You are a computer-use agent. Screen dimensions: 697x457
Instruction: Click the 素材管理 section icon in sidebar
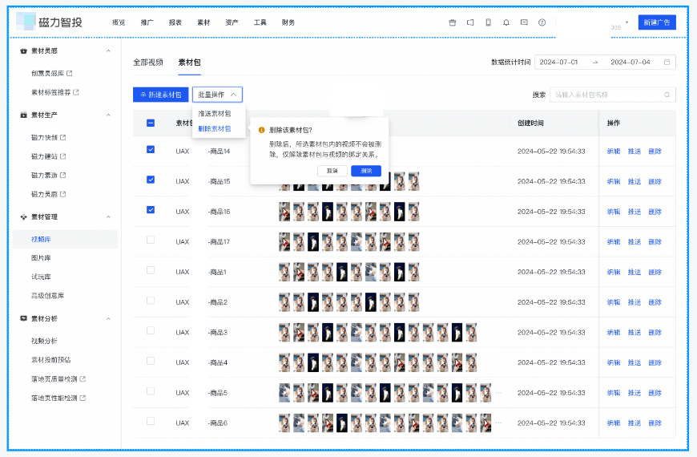[23, 217]
